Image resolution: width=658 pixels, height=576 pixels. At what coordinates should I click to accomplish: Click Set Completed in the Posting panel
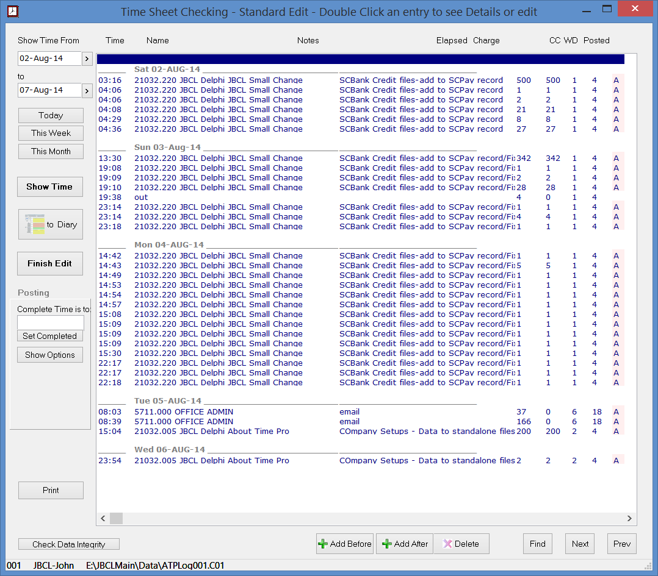click(x=49, y=336)
